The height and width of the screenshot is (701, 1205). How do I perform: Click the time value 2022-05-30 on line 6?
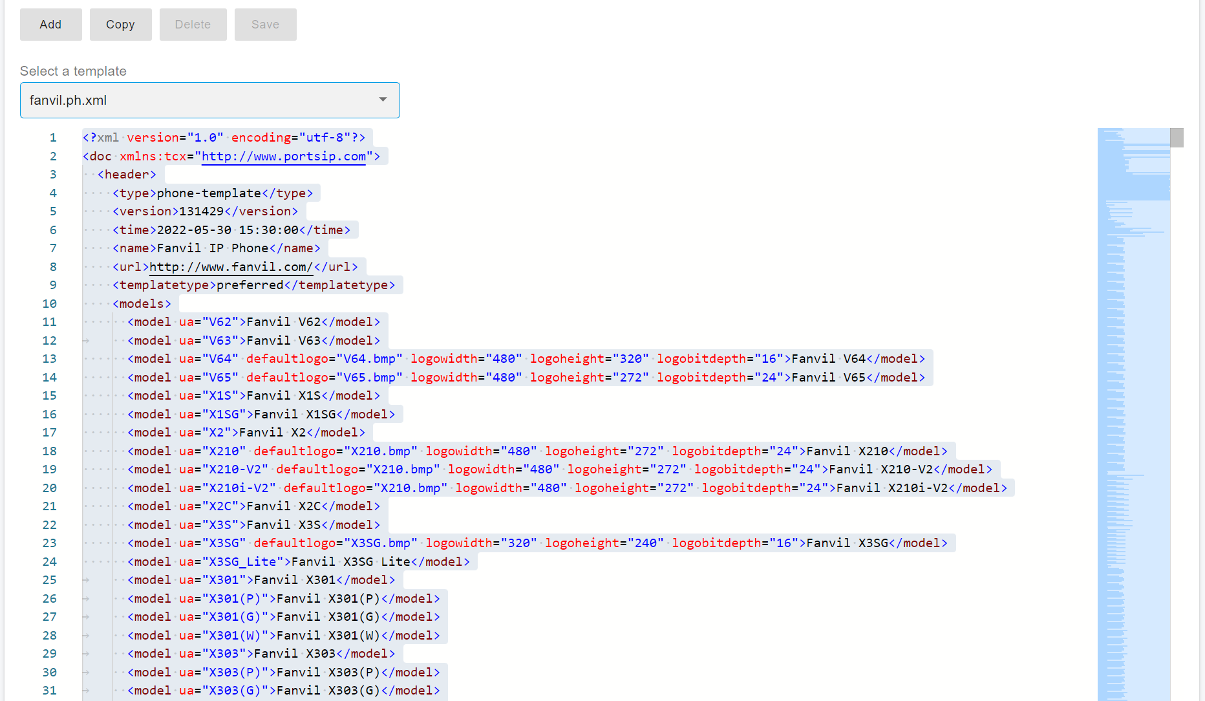[x=194, y=230]
